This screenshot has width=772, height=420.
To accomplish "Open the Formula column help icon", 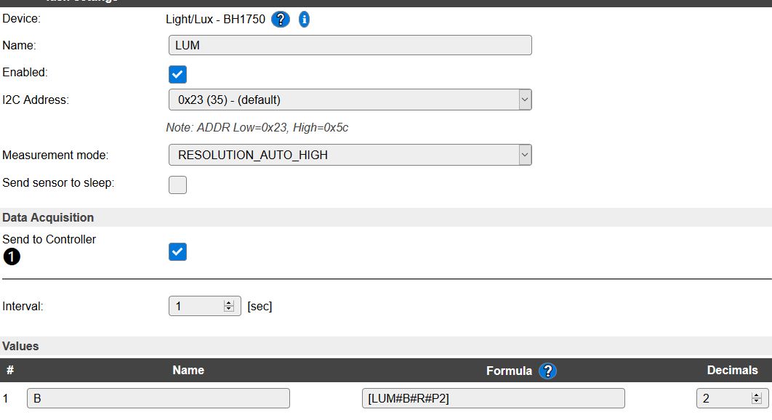I will (x=547, y=371).
